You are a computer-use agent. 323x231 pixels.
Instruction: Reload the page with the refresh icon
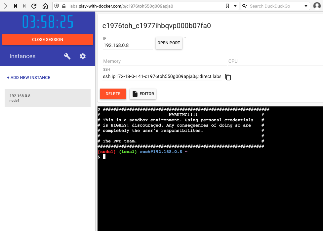point(34,6)
